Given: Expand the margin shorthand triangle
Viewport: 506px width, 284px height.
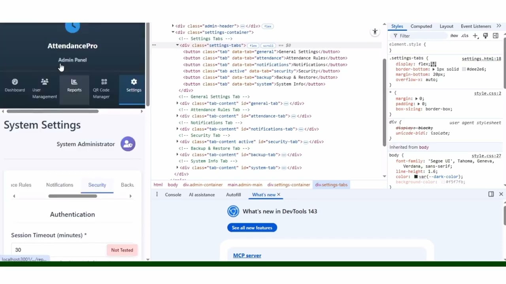Looking at the screenshot, I should point(417,99).
